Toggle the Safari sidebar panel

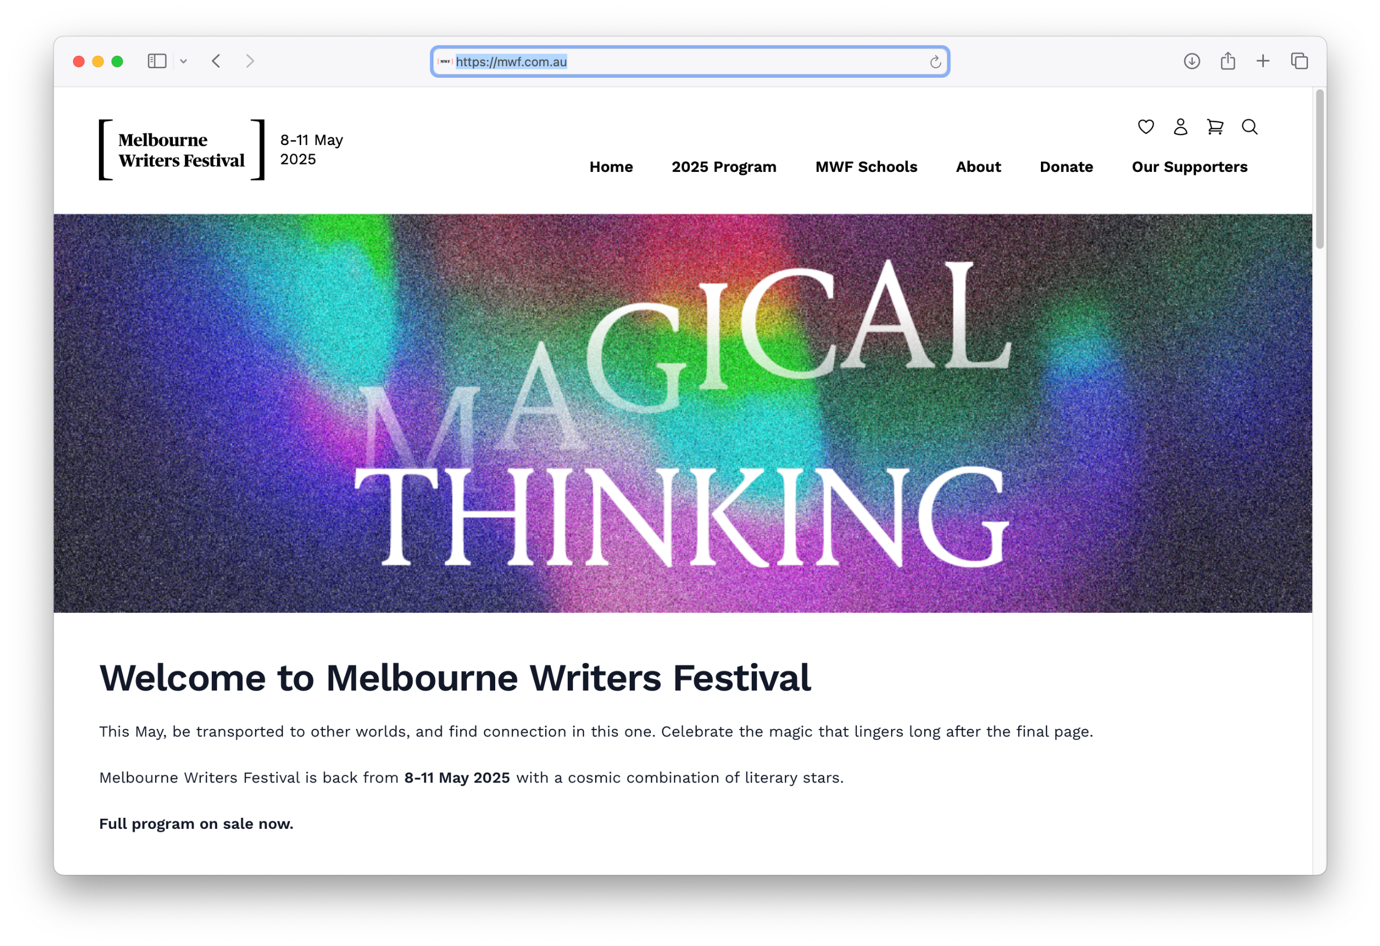(x=156, y=61)
